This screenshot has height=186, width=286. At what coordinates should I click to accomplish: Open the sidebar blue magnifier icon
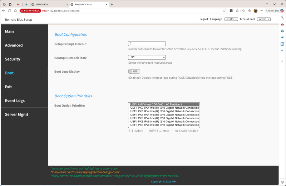pyautogui.click(x=282, y=50)
